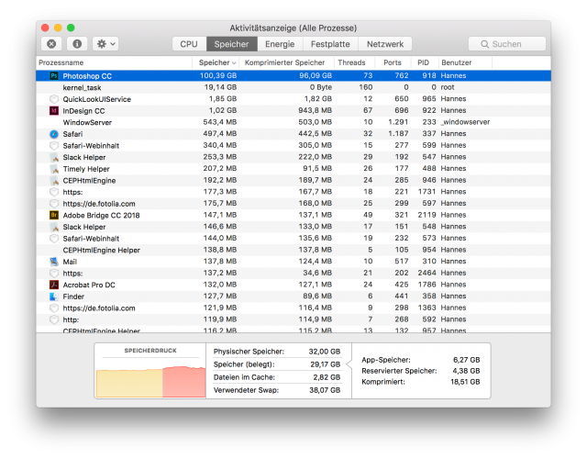Image resolution: width=587 pixels, height=459 pixels.
Task: Click the Physischer Speicher 32,00 GB entry
Action: coord(277,352)
